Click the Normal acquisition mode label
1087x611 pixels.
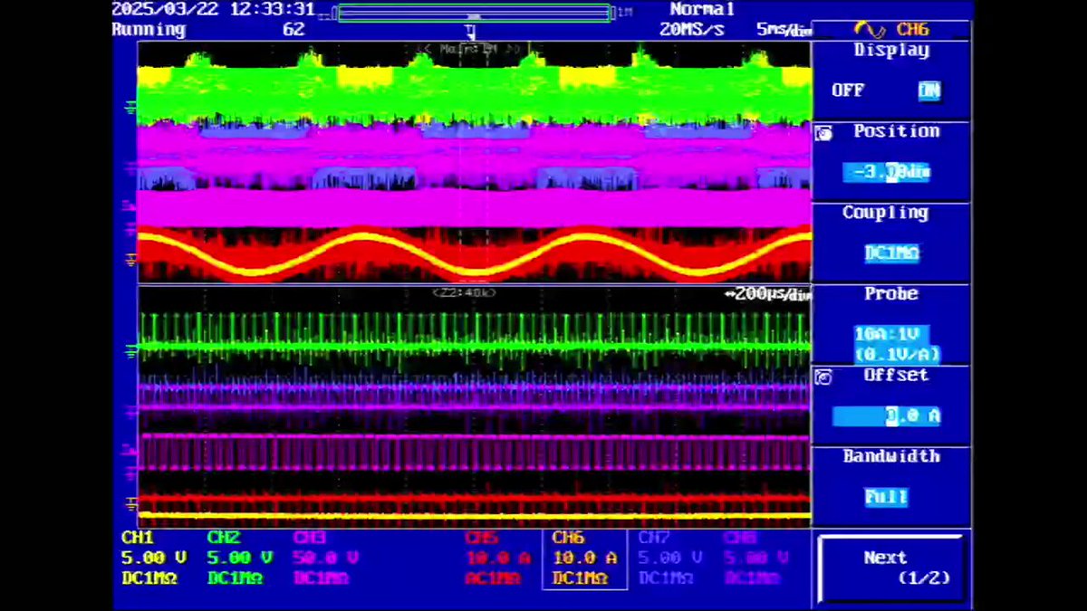coord(703,10)
